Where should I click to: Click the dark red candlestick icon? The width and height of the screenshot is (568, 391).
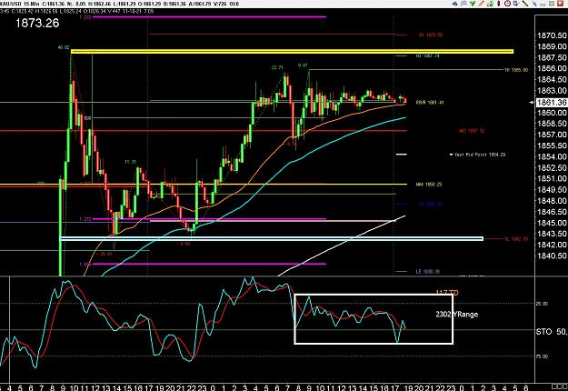[x=499, y=4]
